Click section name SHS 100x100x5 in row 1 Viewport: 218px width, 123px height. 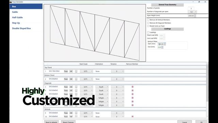(54, 71)
